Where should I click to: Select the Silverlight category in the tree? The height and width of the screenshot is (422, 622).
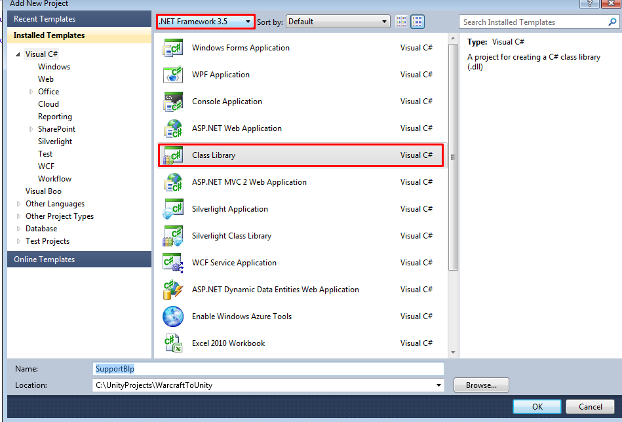55,141
